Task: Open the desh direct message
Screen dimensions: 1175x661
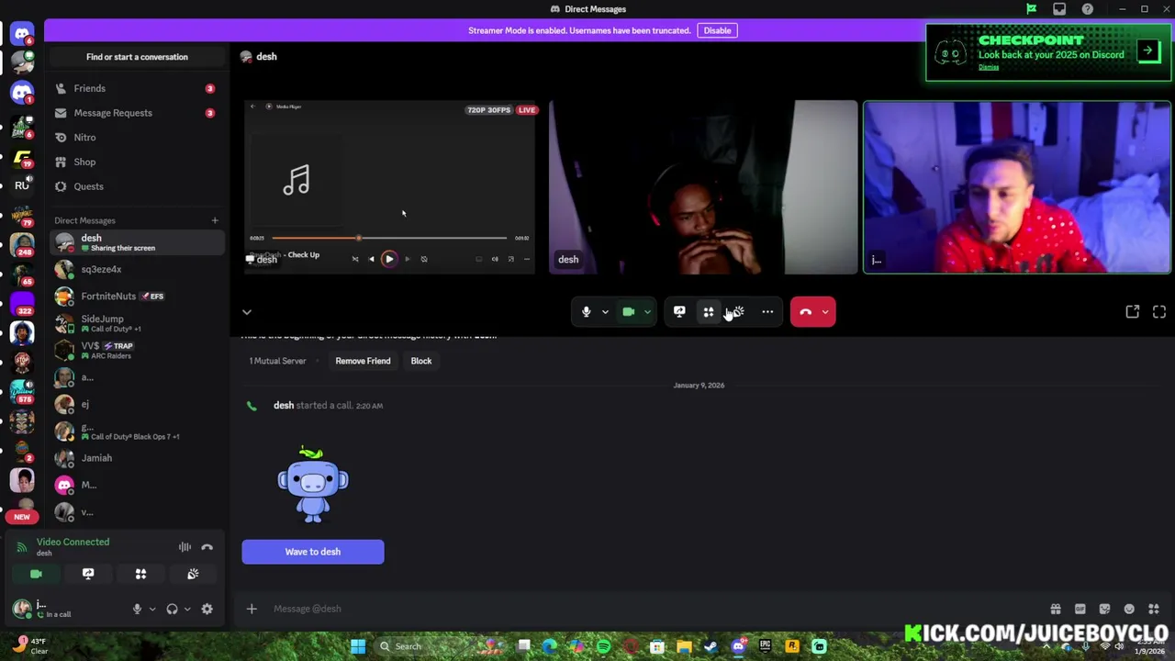Action: [x=137, y=242]
